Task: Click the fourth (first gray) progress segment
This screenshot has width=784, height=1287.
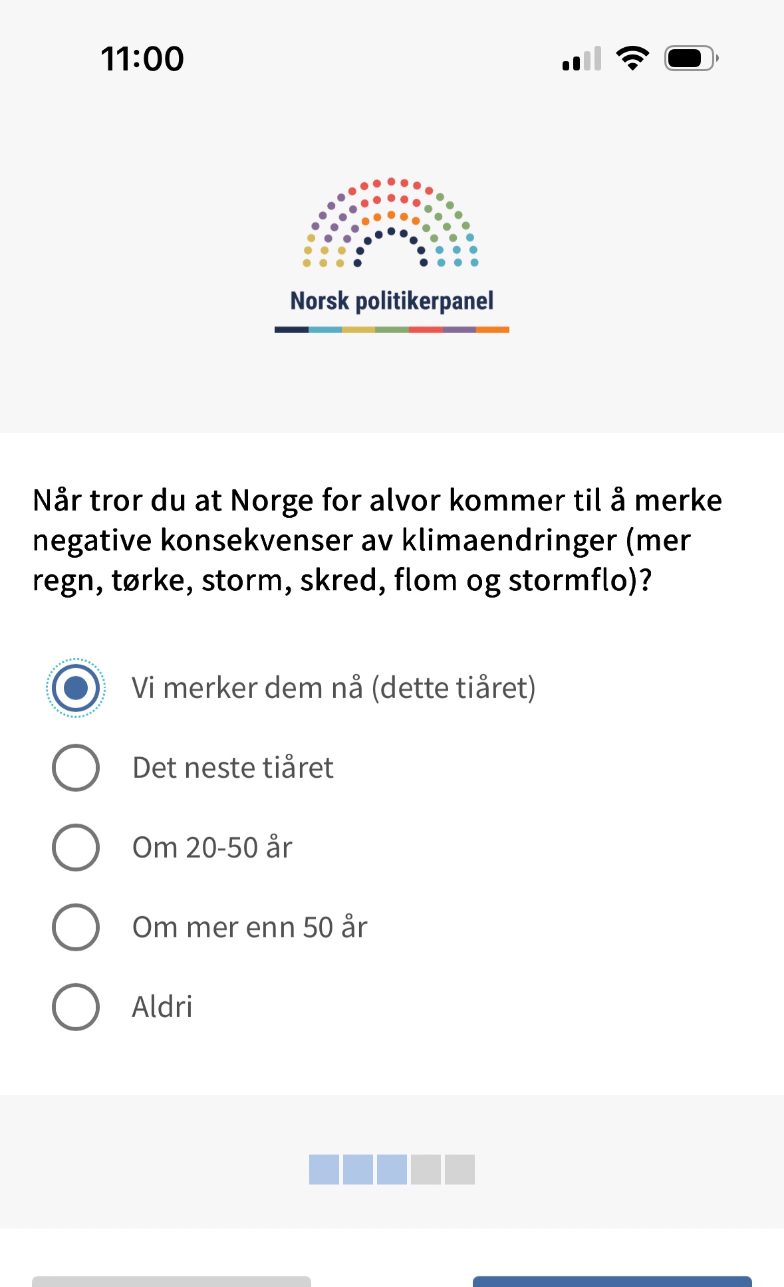Action: point(426,1169)
